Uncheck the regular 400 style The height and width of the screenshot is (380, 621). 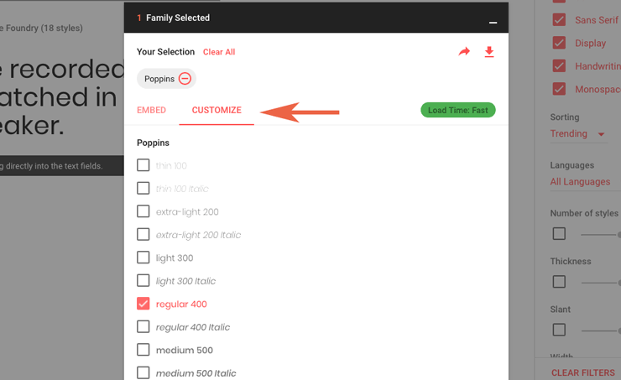(143, 304)
